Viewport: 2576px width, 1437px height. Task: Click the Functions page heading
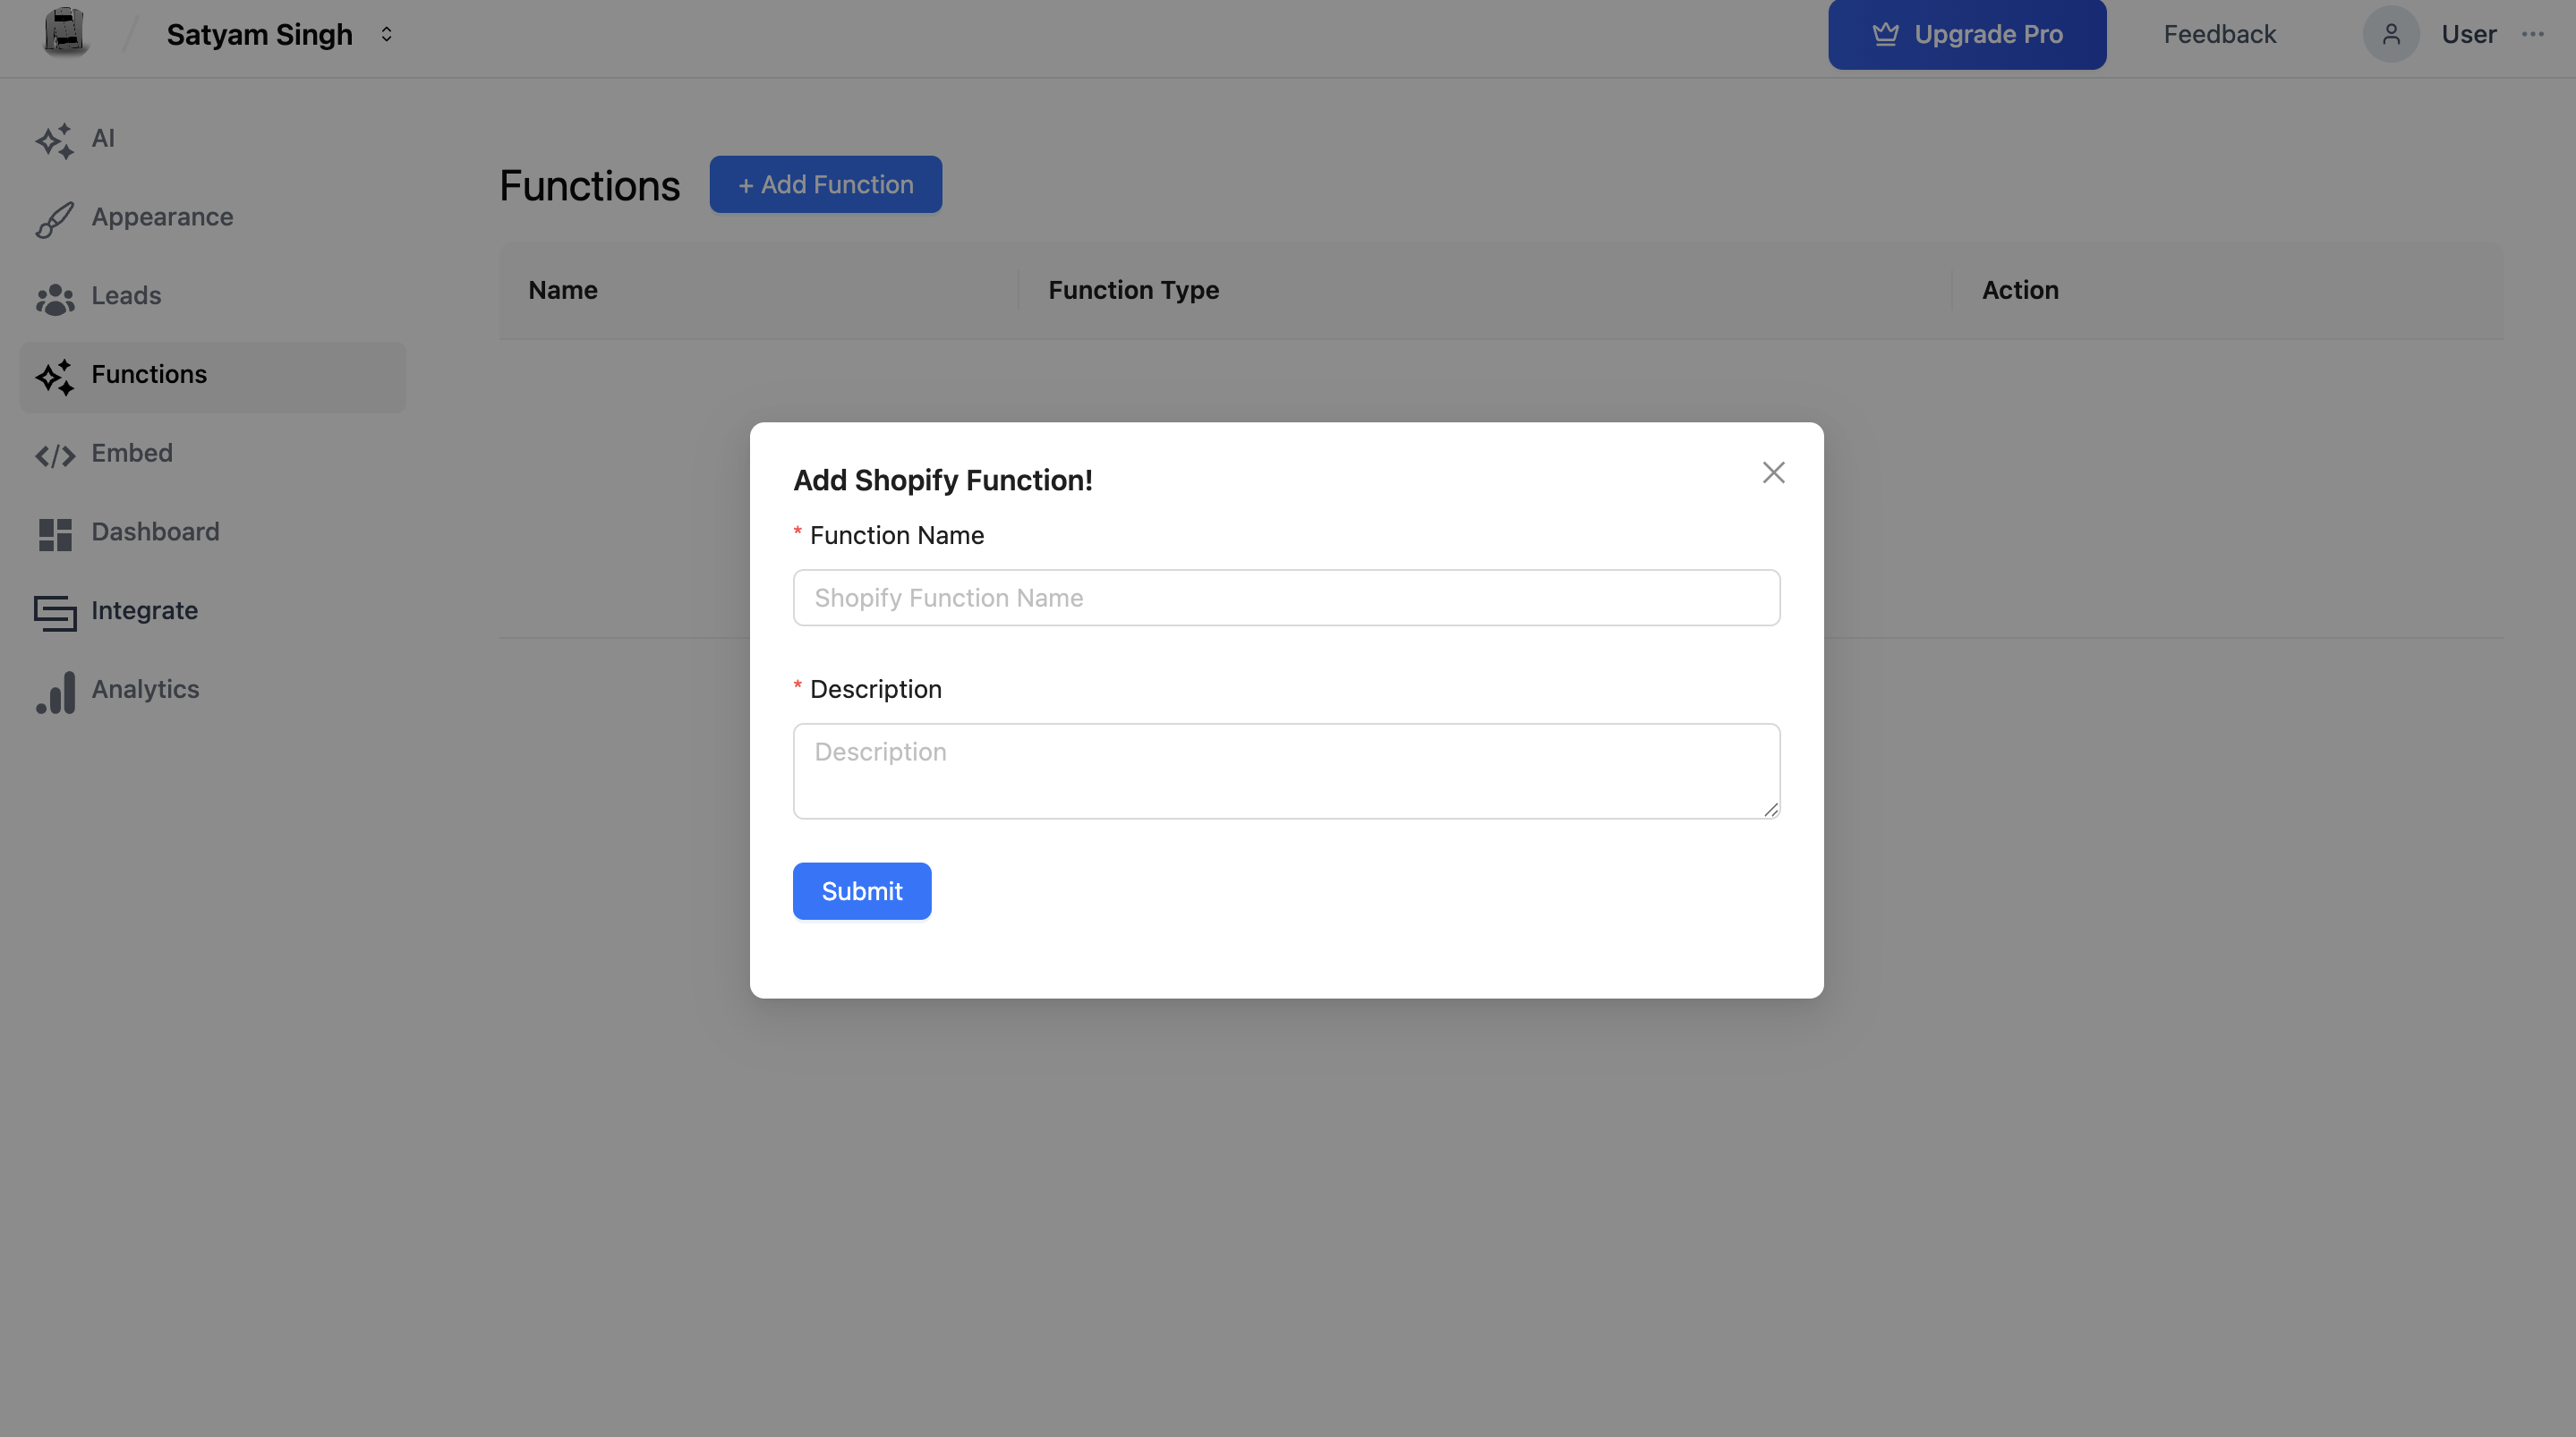pyautogui.click(x=589, y=185)
